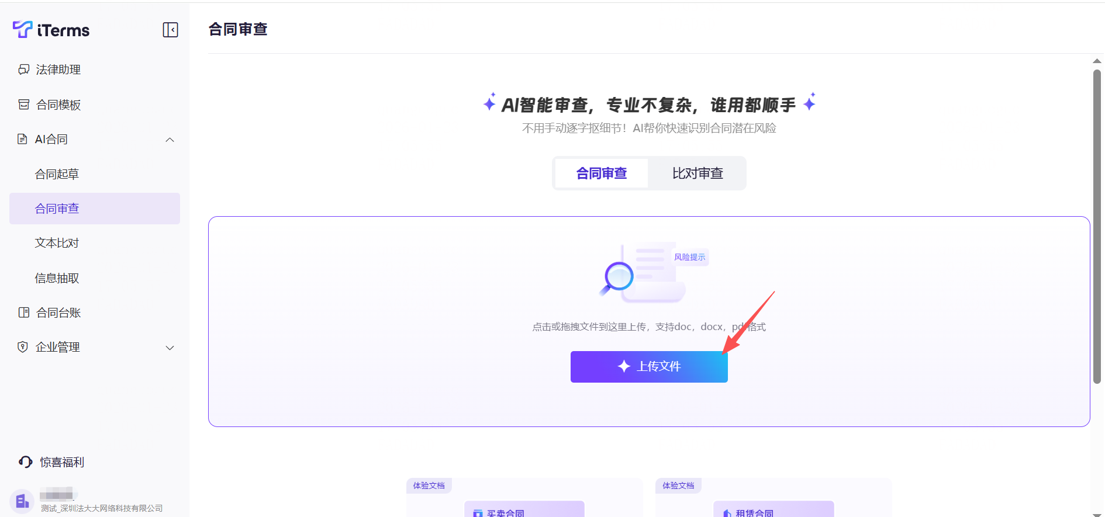Click the 合同台账 ledger icon

23,313
